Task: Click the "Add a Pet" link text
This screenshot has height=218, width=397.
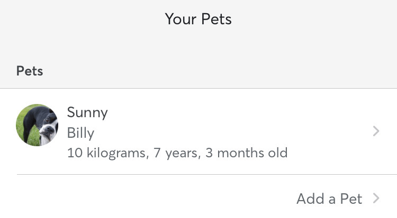Action: [329, 199]
